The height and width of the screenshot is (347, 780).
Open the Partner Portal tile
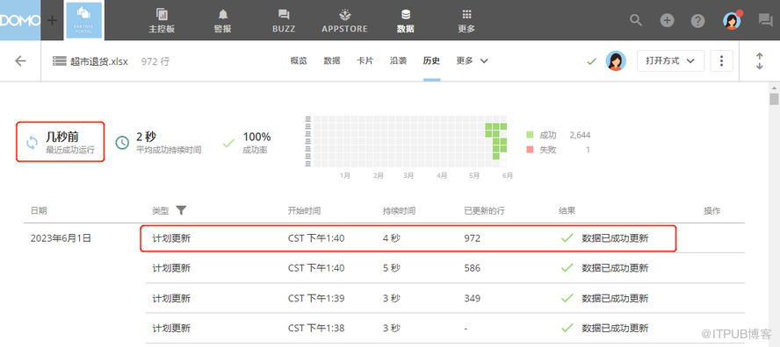point(83,20)
